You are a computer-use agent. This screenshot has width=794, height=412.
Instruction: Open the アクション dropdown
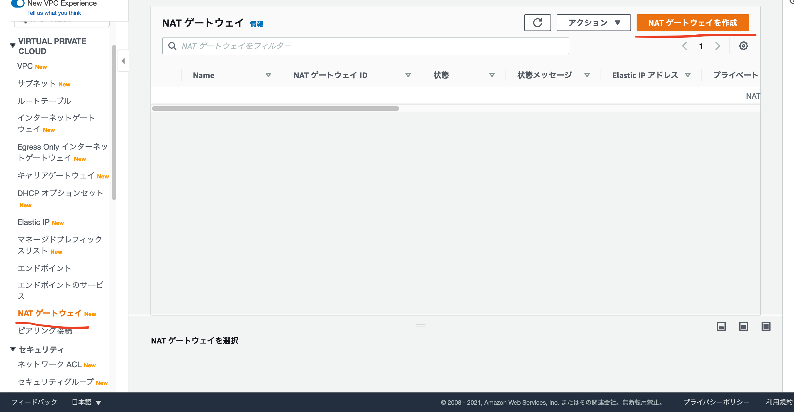click(x=593, y=22)
